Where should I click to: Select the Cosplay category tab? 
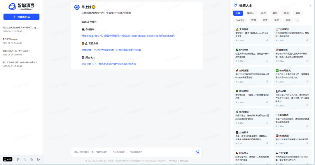coord(240,20)
